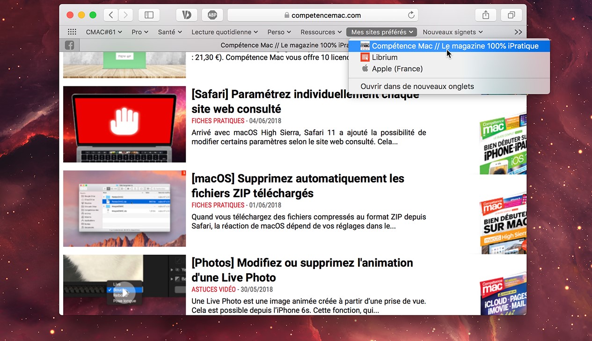Open the Safari Paramétrez individuellement article headline

(x=305, y=101)
